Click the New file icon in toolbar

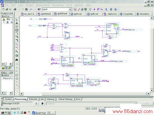pyautogui.click(x=3, y=9)
